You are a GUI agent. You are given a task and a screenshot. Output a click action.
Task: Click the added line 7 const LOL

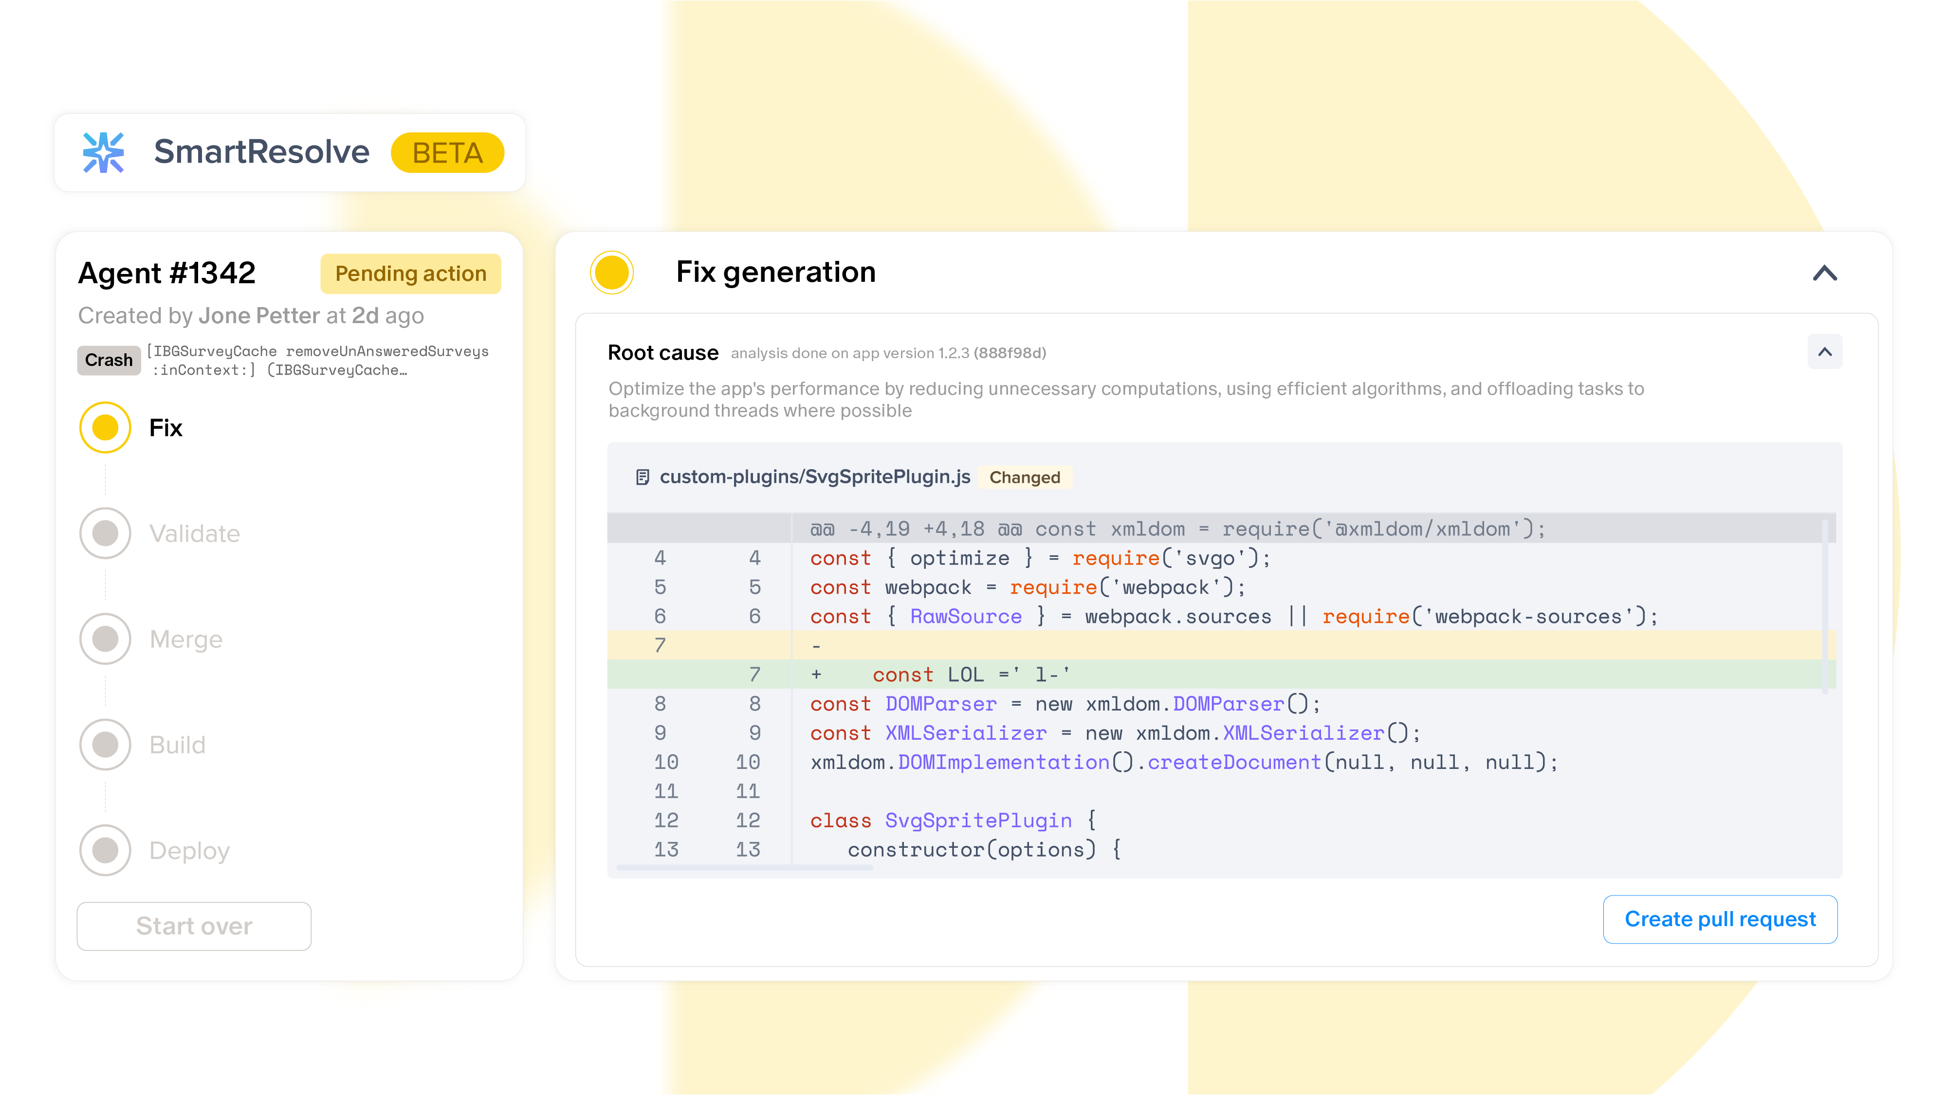(971, 675)
